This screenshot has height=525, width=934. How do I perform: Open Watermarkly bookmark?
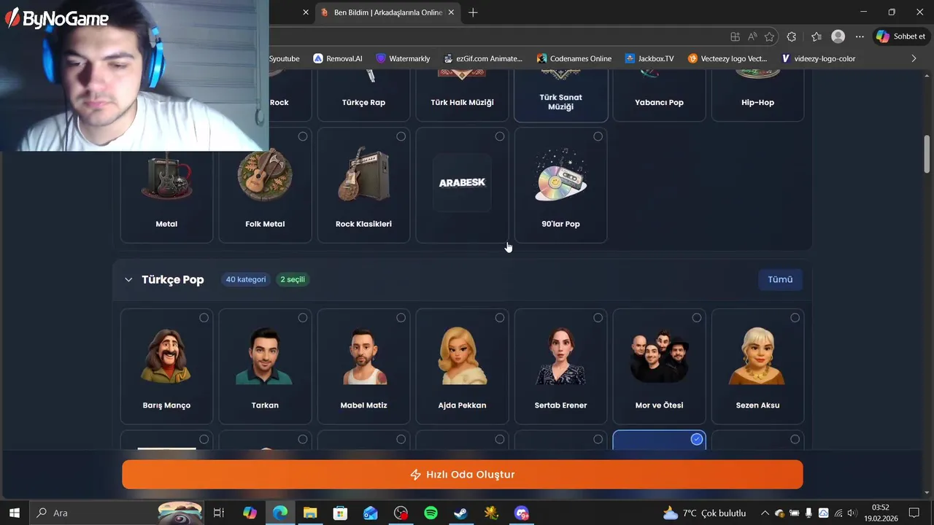(403, 58)
